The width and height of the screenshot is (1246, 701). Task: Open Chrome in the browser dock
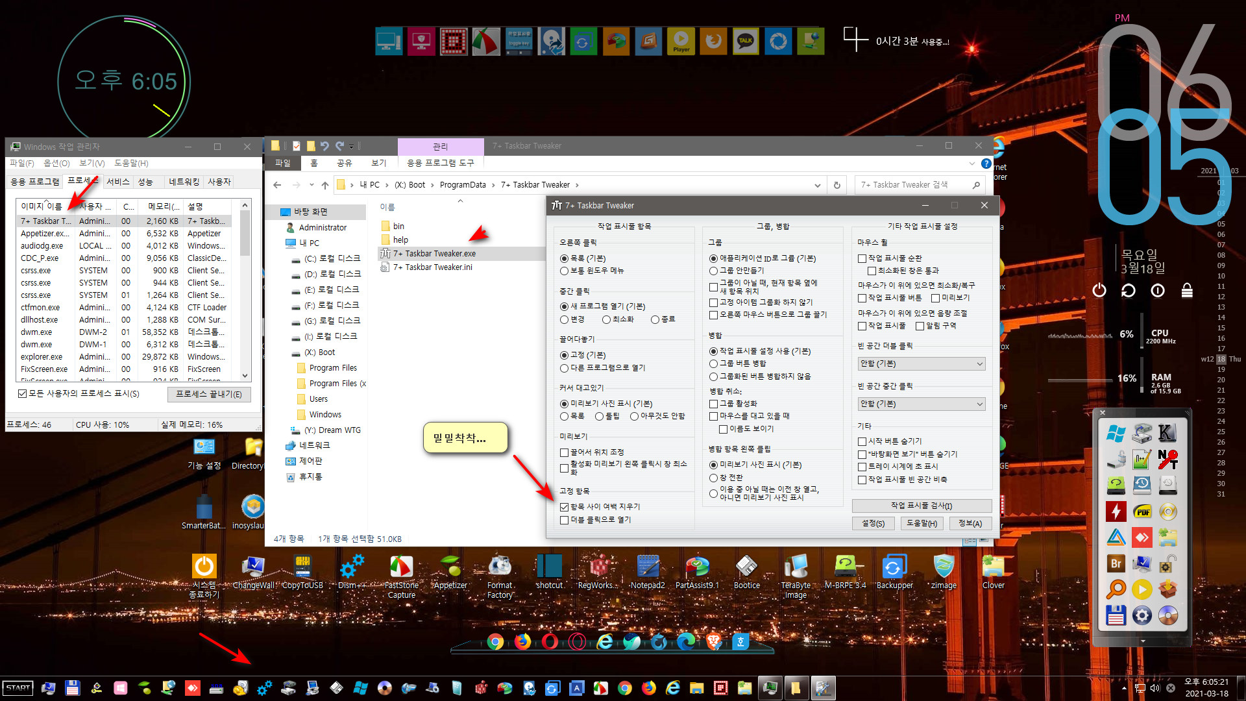(495, 642)
